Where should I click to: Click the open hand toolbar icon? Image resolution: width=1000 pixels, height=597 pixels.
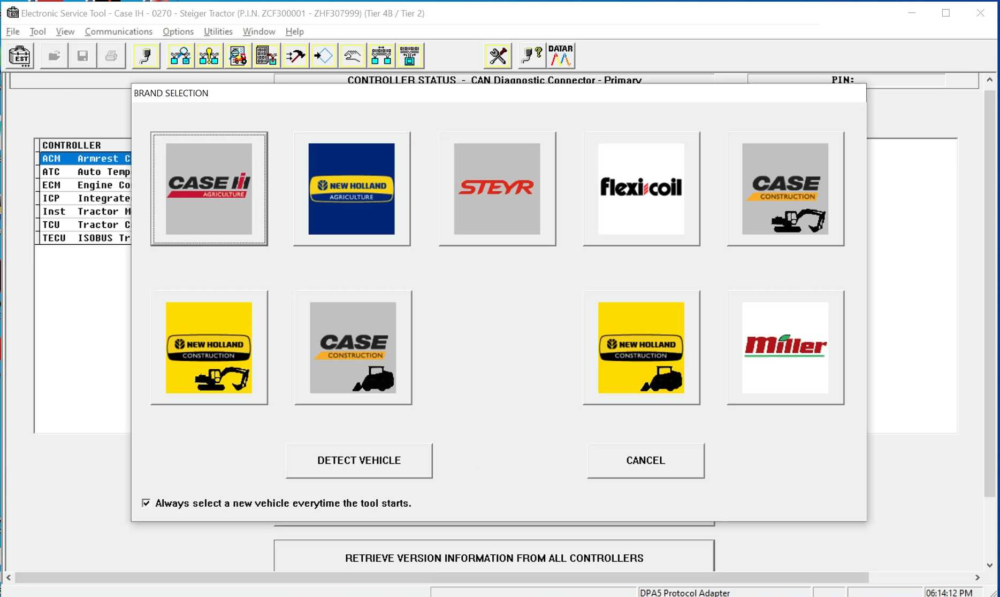352,56
